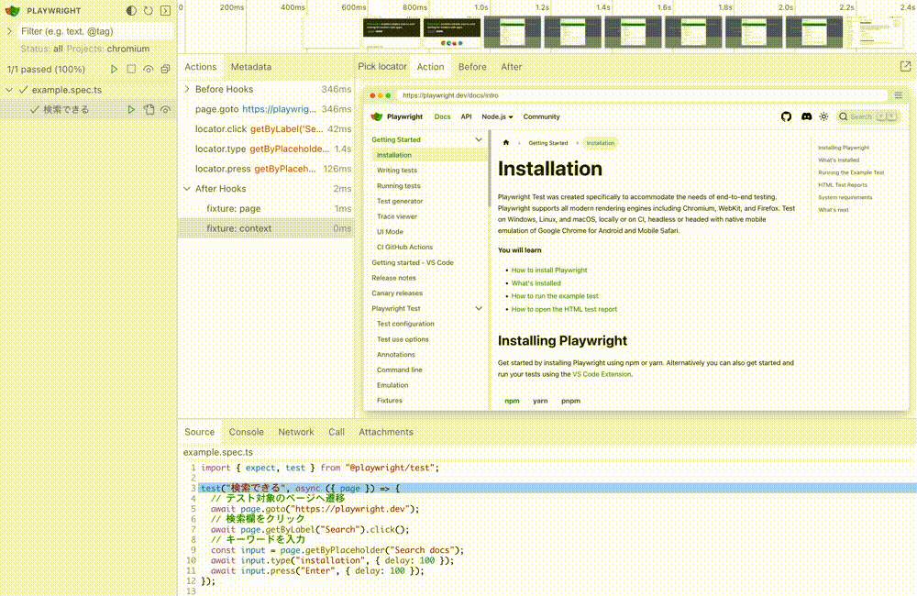917x596 pixels.
Task: Select the locator.press action row
Action: point(267,169)
